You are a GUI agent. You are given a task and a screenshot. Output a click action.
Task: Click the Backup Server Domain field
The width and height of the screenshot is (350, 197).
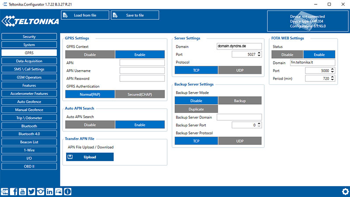pyautogui.click(x=239, y=117)
